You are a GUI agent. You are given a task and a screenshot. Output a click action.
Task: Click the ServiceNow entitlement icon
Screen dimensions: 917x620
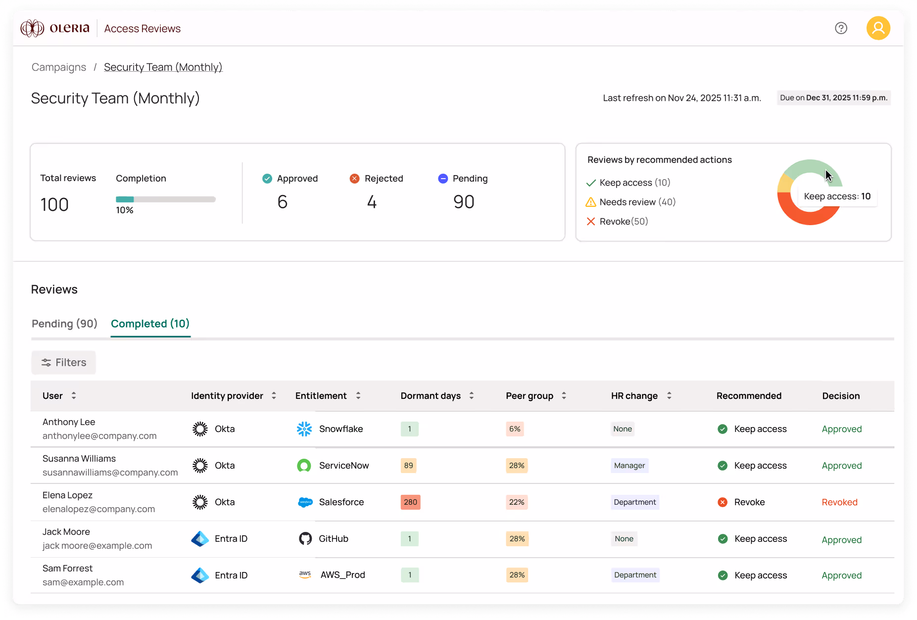tap(304, 466)
